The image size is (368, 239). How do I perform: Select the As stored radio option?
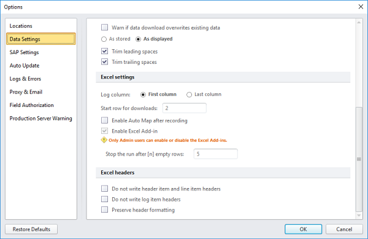click(104, 39)
